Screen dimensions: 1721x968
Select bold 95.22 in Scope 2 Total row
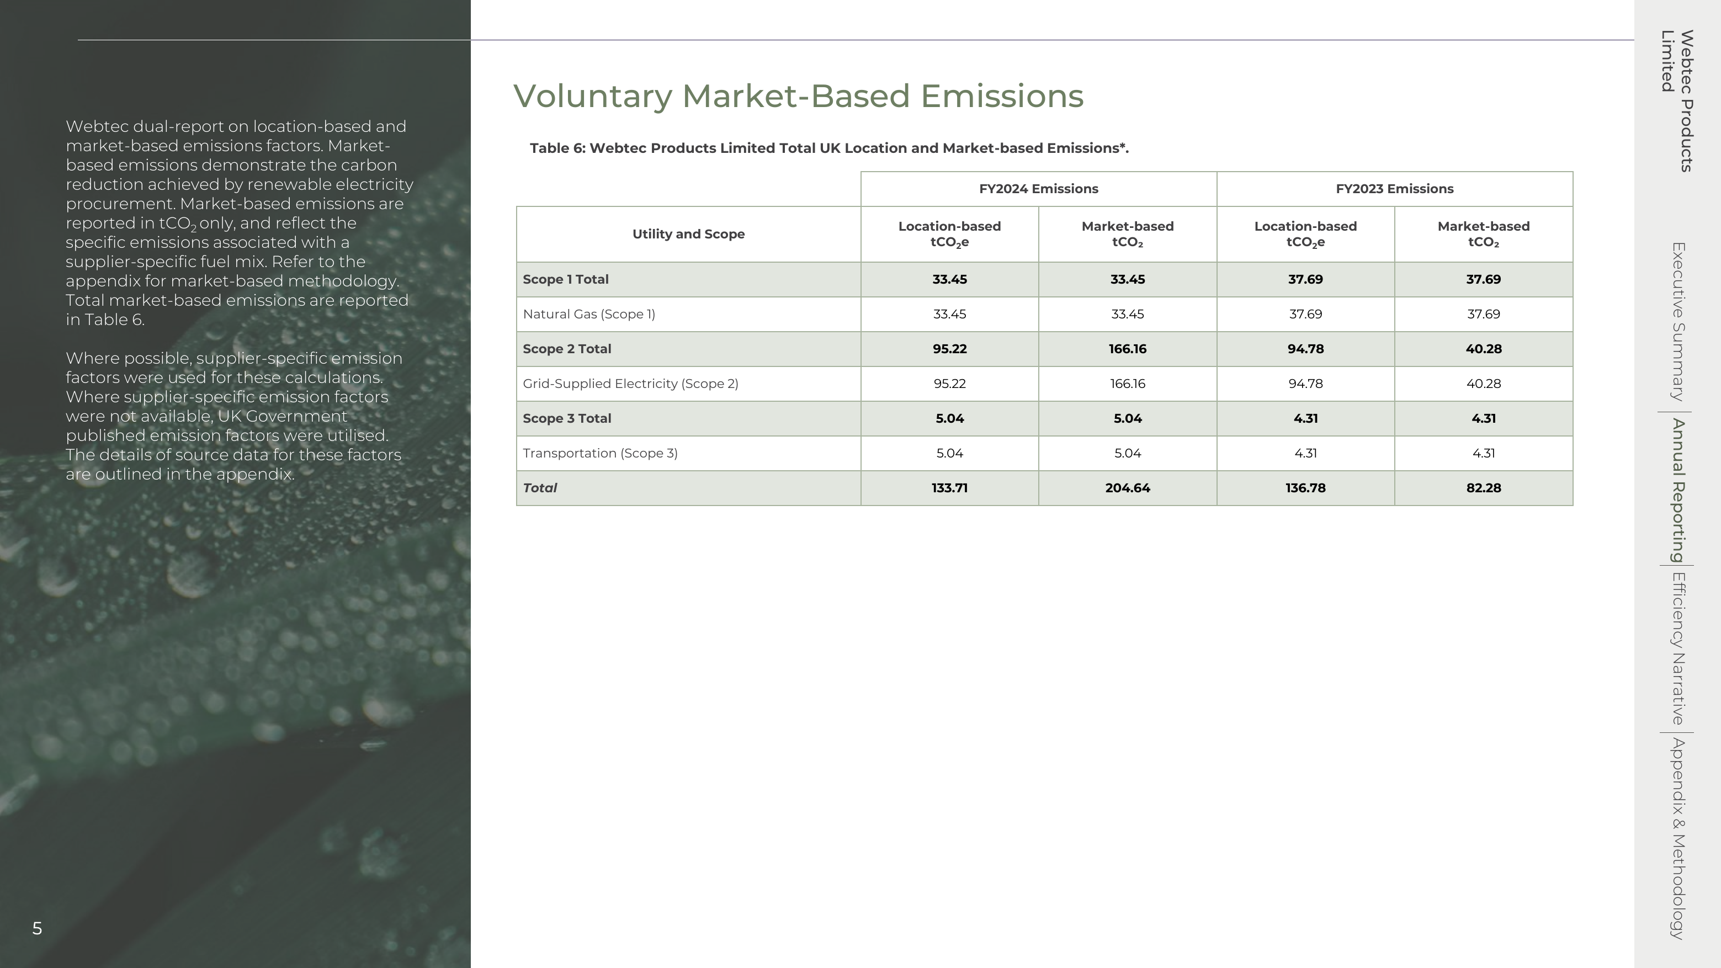point(949,349)
